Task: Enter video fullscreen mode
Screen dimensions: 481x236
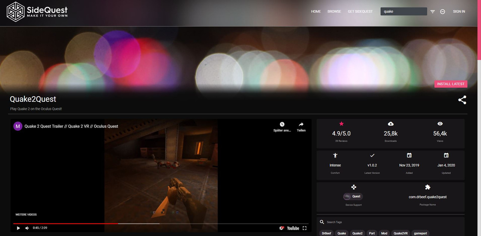Action: [305, 228]
